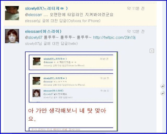This screenshot has width=167, height=134.
Task: Open the twitpic.com/29n19j link
Action: click(x=114, y=37)
